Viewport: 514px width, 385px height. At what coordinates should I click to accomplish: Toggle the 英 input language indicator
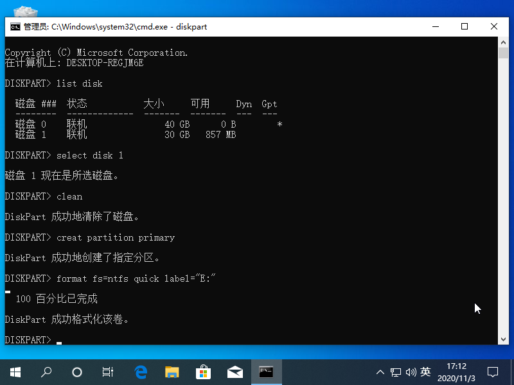(426, 372)
